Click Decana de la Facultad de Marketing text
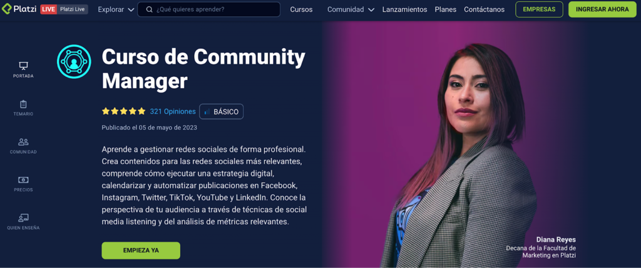The width and height of the screenshot is (641, 268). [x=541, y=252]
